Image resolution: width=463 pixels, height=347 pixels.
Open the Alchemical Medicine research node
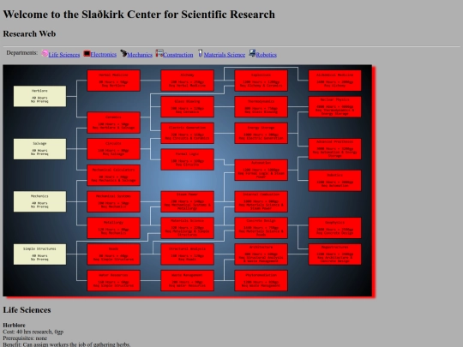click(335, 81)
